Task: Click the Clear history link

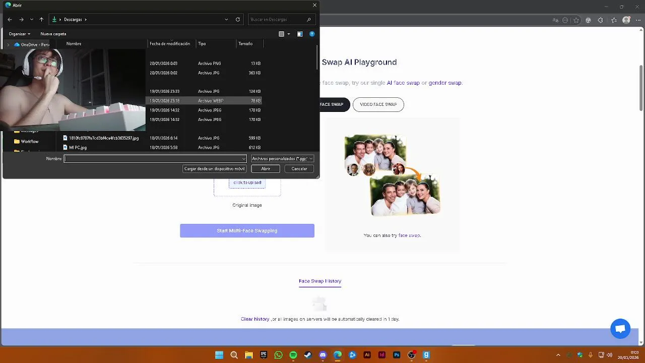Action: tap(255, 319)
